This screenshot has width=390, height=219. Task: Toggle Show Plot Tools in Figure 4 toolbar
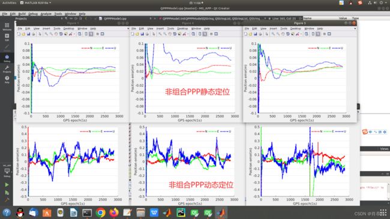tap(216, 34)
